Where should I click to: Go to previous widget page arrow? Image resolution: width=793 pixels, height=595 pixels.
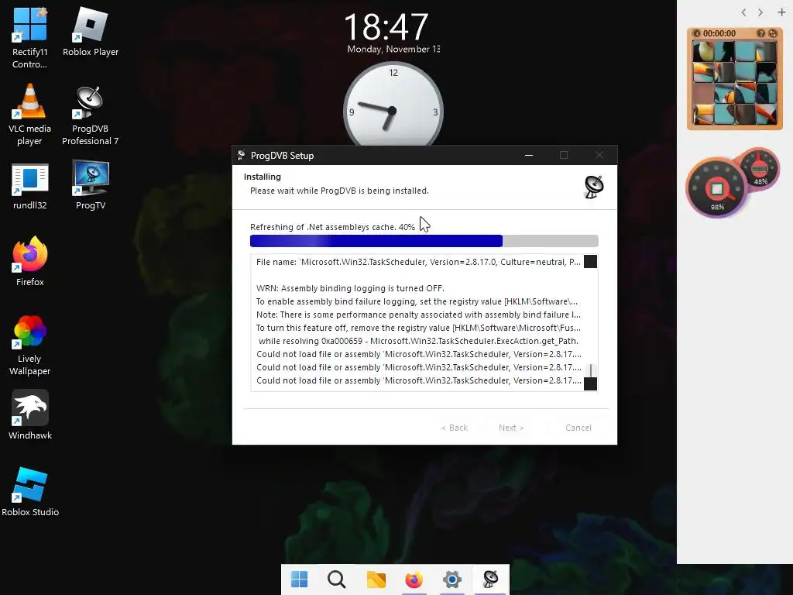[x=743, y=12]
